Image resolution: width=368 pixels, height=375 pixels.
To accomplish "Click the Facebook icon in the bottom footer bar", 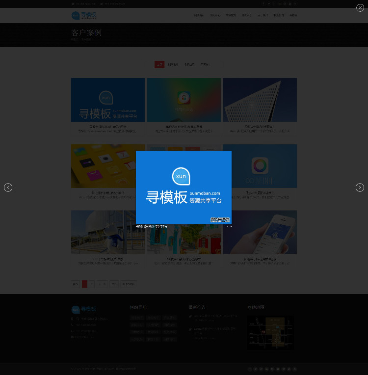I will (x=250, y=369).
